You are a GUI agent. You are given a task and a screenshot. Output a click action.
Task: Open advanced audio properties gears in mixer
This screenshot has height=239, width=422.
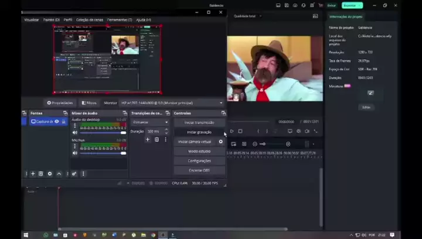pyautogui.click(x=74, y=174)
